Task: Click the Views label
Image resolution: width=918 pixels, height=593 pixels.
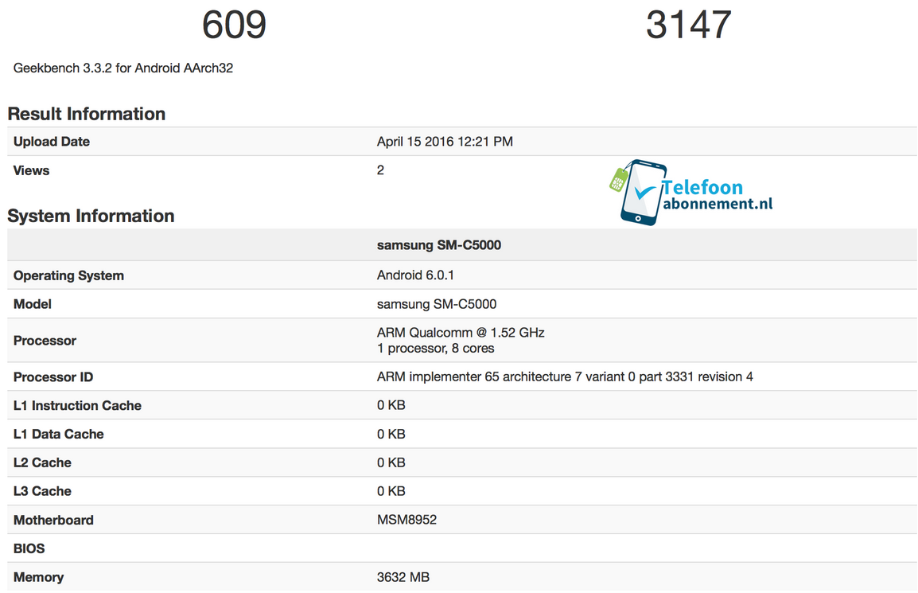Action: [x=31, y=170]
